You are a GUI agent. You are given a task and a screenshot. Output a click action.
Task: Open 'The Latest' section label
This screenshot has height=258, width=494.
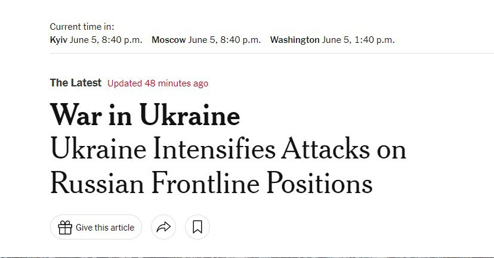coord(76,83)
